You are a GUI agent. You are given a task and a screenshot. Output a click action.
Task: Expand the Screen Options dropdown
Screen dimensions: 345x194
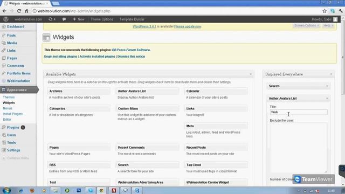[x=307, y=25]
